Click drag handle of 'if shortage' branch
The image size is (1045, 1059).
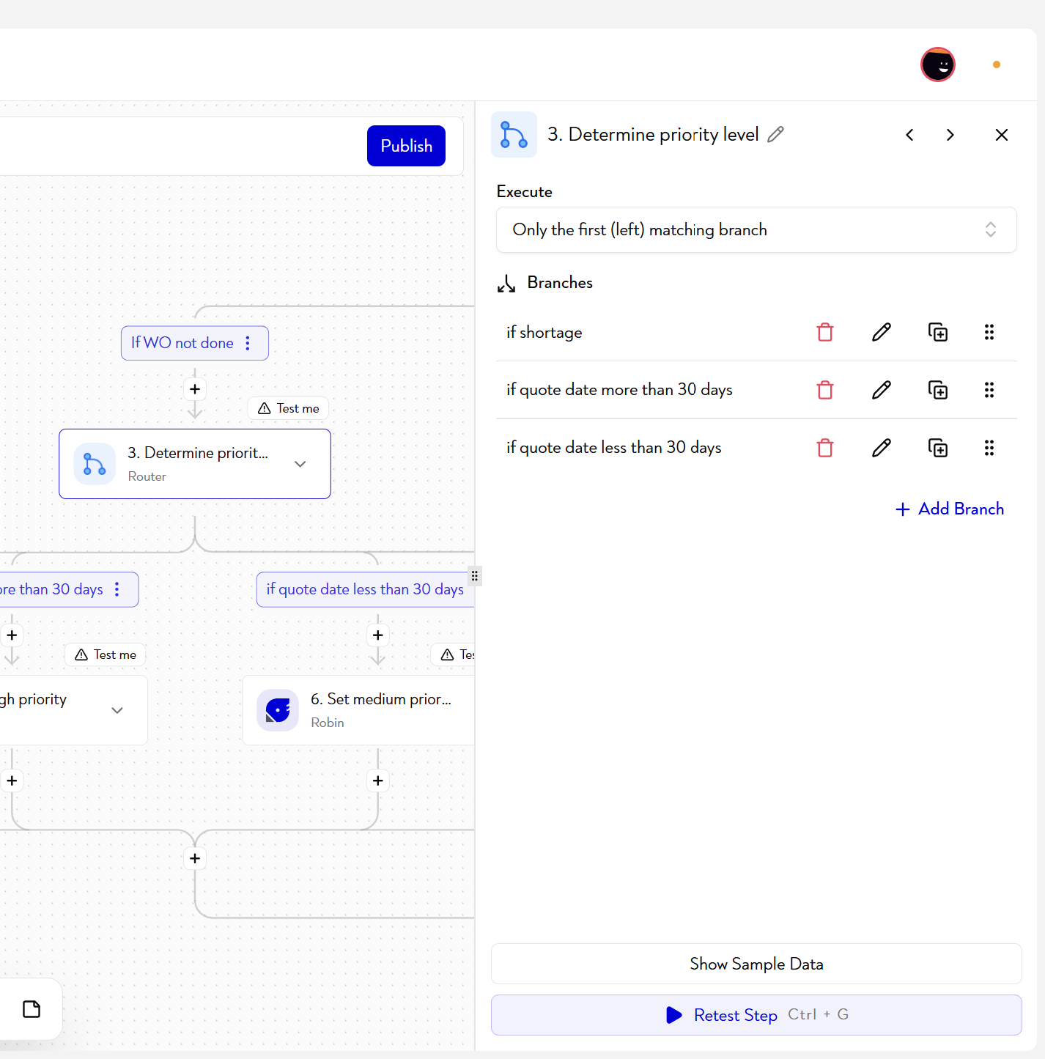[989, 332]
